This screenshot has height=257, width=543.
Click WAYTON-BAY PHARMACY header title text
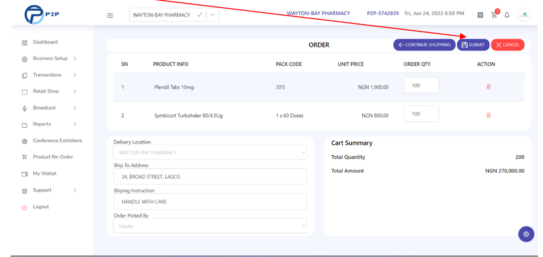click(x=318, y=14)
